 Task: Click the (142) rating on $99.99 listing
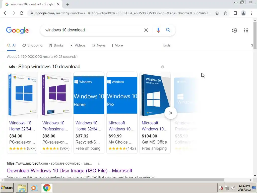click(x=131, y=149)
